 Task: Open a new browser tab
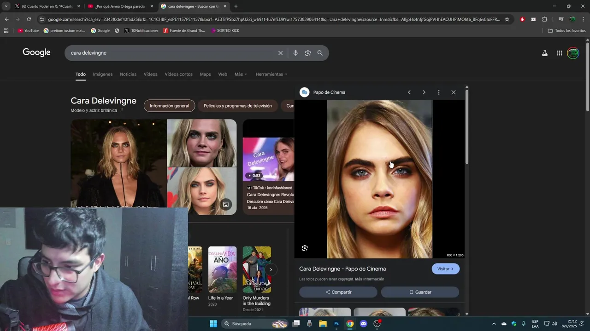point(236,6)
